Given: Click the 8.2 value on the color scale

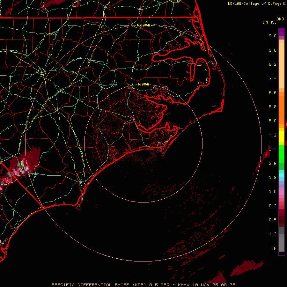Looking at the screenshot, I should point(273,64).
